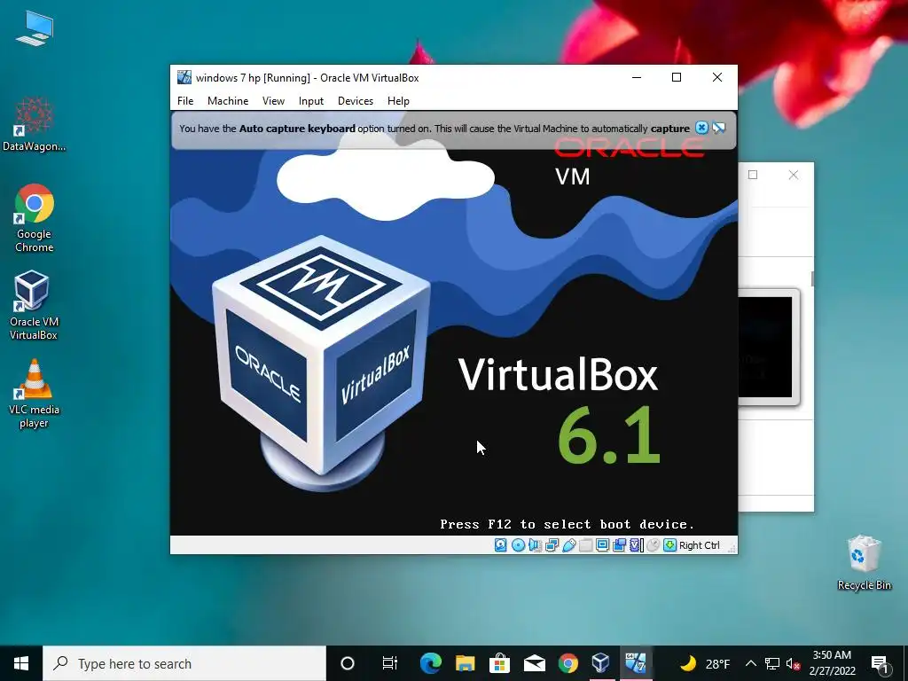Click the running windows 7 VM taskbar button
This screenshot has height=681, width=908.
point(635,663)
